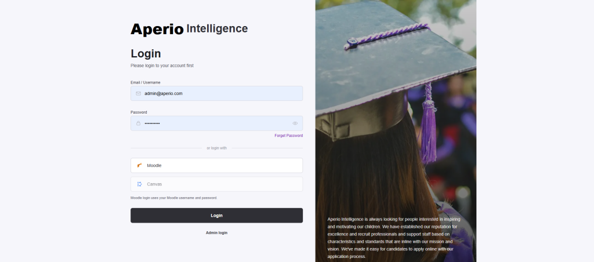Click the envelope icon in email field

pos(138,93)
